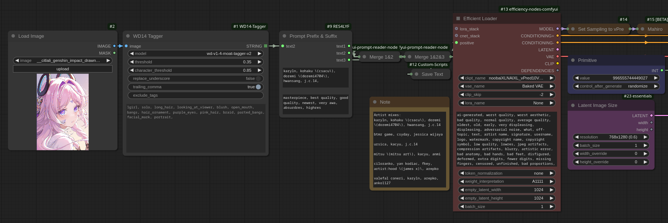Click the STRING output grid socket on WD14 Tagger
This screenshot has height=223, width=668.
[266, 46]
